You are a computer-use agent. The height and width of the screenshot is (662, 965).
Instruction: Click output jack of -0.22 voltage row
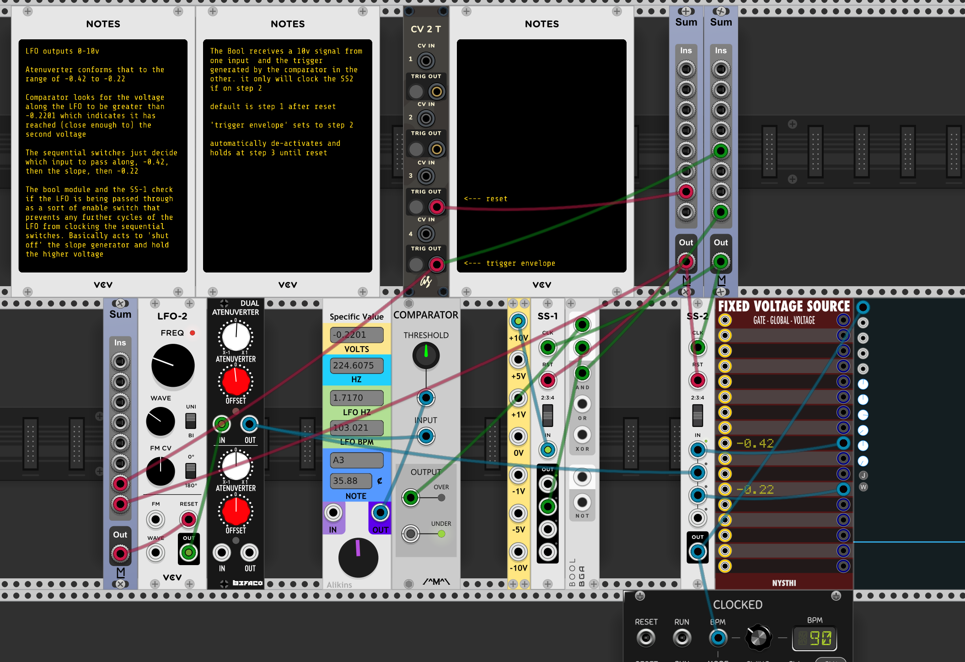(x=843, y=489)
